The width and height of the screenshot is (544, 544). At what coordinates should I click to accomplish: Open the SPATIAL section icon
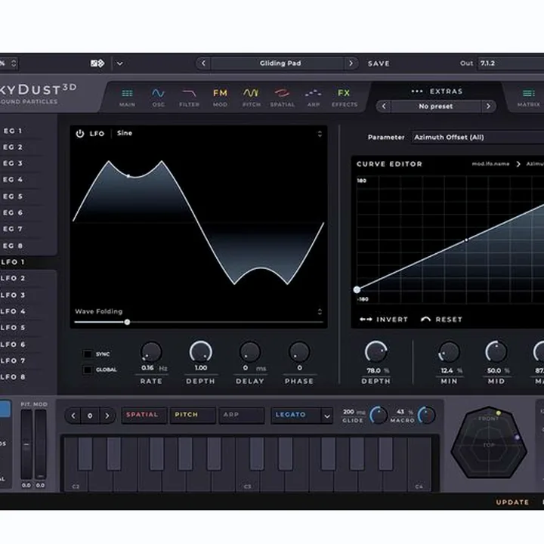[x=282, y=93]
